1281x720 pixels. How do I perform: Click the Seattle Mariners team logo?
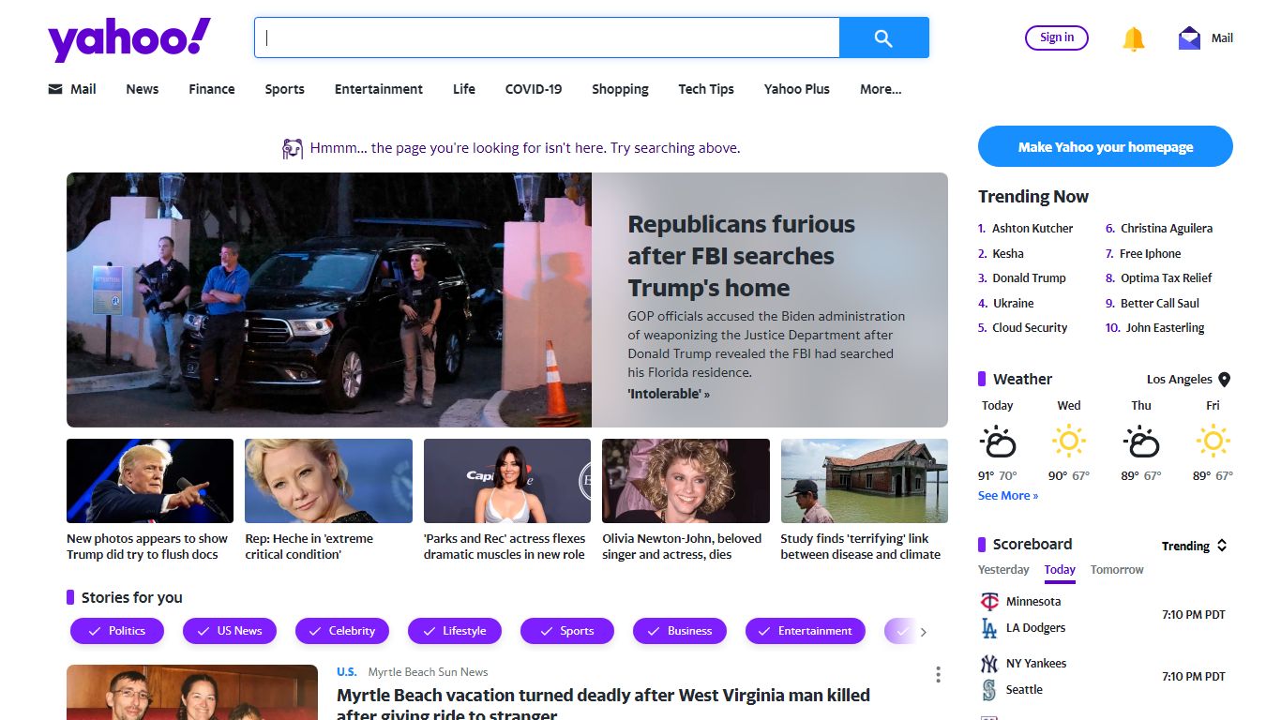pyautogui.click(x=989, y=689)
